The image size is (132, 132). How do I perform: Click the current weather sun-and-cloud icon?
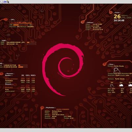coord(116,70)
